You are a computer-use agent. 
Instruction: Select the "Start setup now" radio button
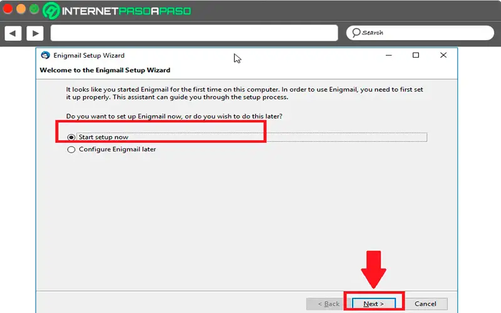[x=71, y=137]
